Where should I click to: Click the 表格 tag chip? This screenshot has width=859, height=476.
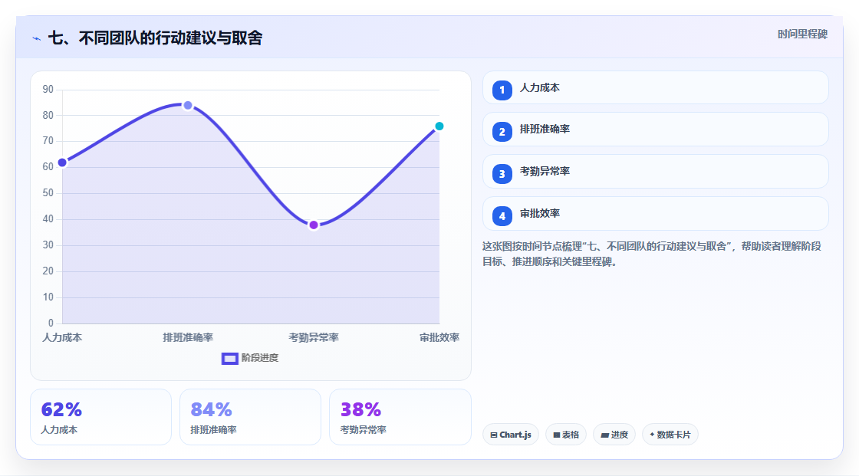pyautogui.click(x=566, y=435)
